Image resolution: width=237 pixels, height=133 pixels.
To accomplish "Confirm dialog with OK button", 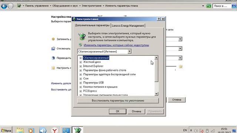I will 118,112.
